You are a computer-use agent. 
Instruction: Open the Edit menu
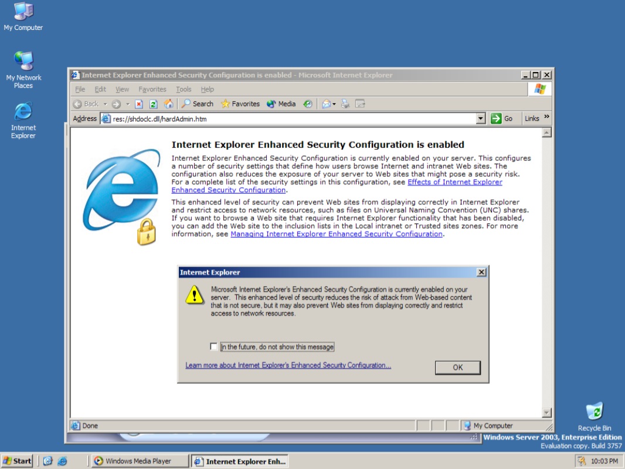(100, 89)
